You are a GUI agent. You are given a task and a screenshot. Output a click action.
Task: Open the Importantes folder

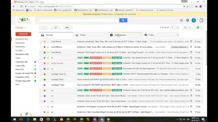(20, 47)
